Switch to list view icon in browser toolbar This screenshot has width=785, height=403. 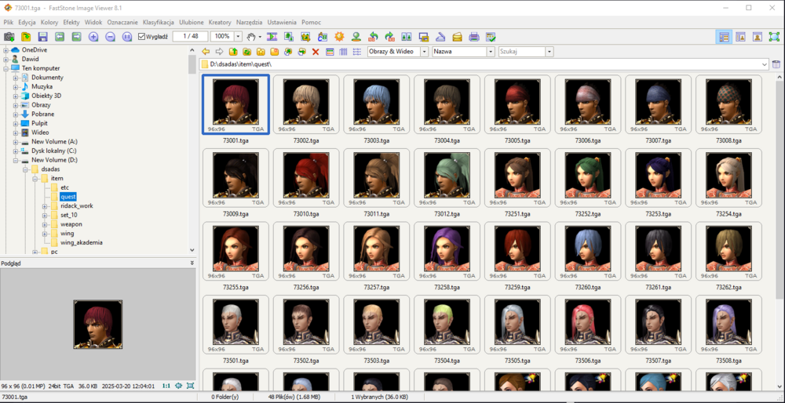tap(357, 52)
